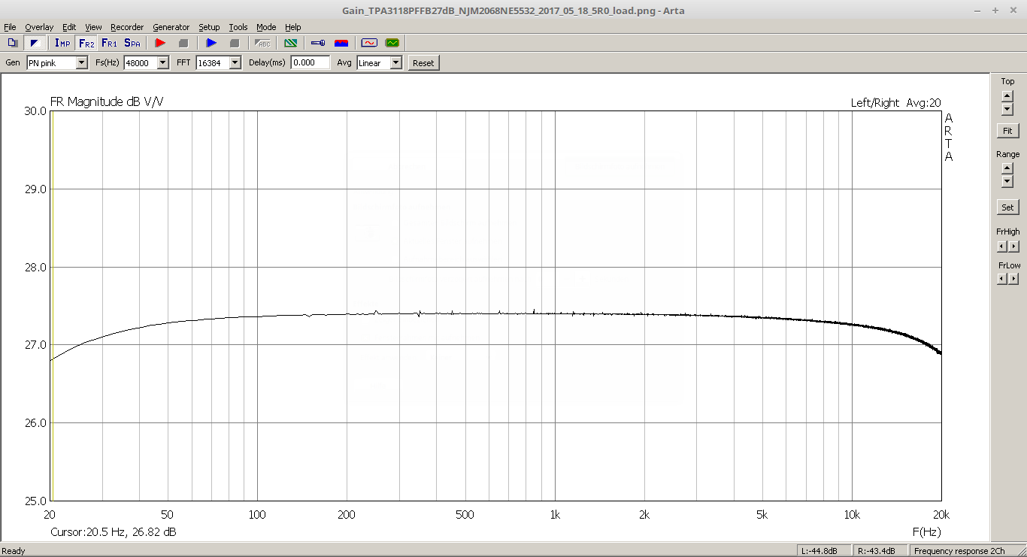Click the green striped overlay icon
Screen dimensions: 1027x557
tap(290, 43)
